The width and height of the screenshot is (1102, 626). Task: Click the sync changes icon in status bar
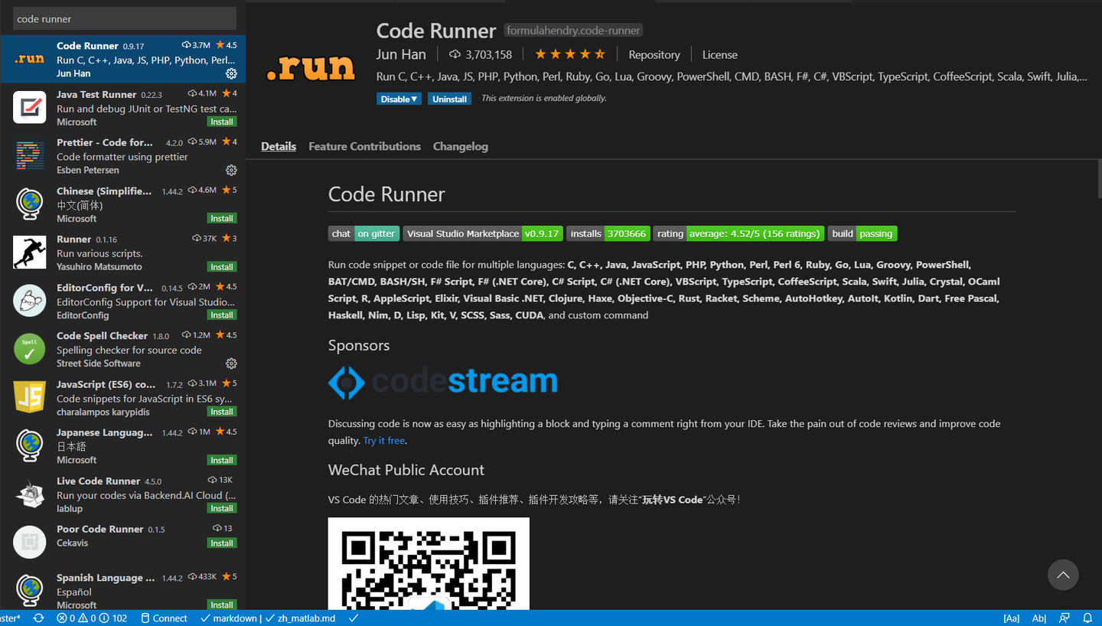tap(38, 618)
